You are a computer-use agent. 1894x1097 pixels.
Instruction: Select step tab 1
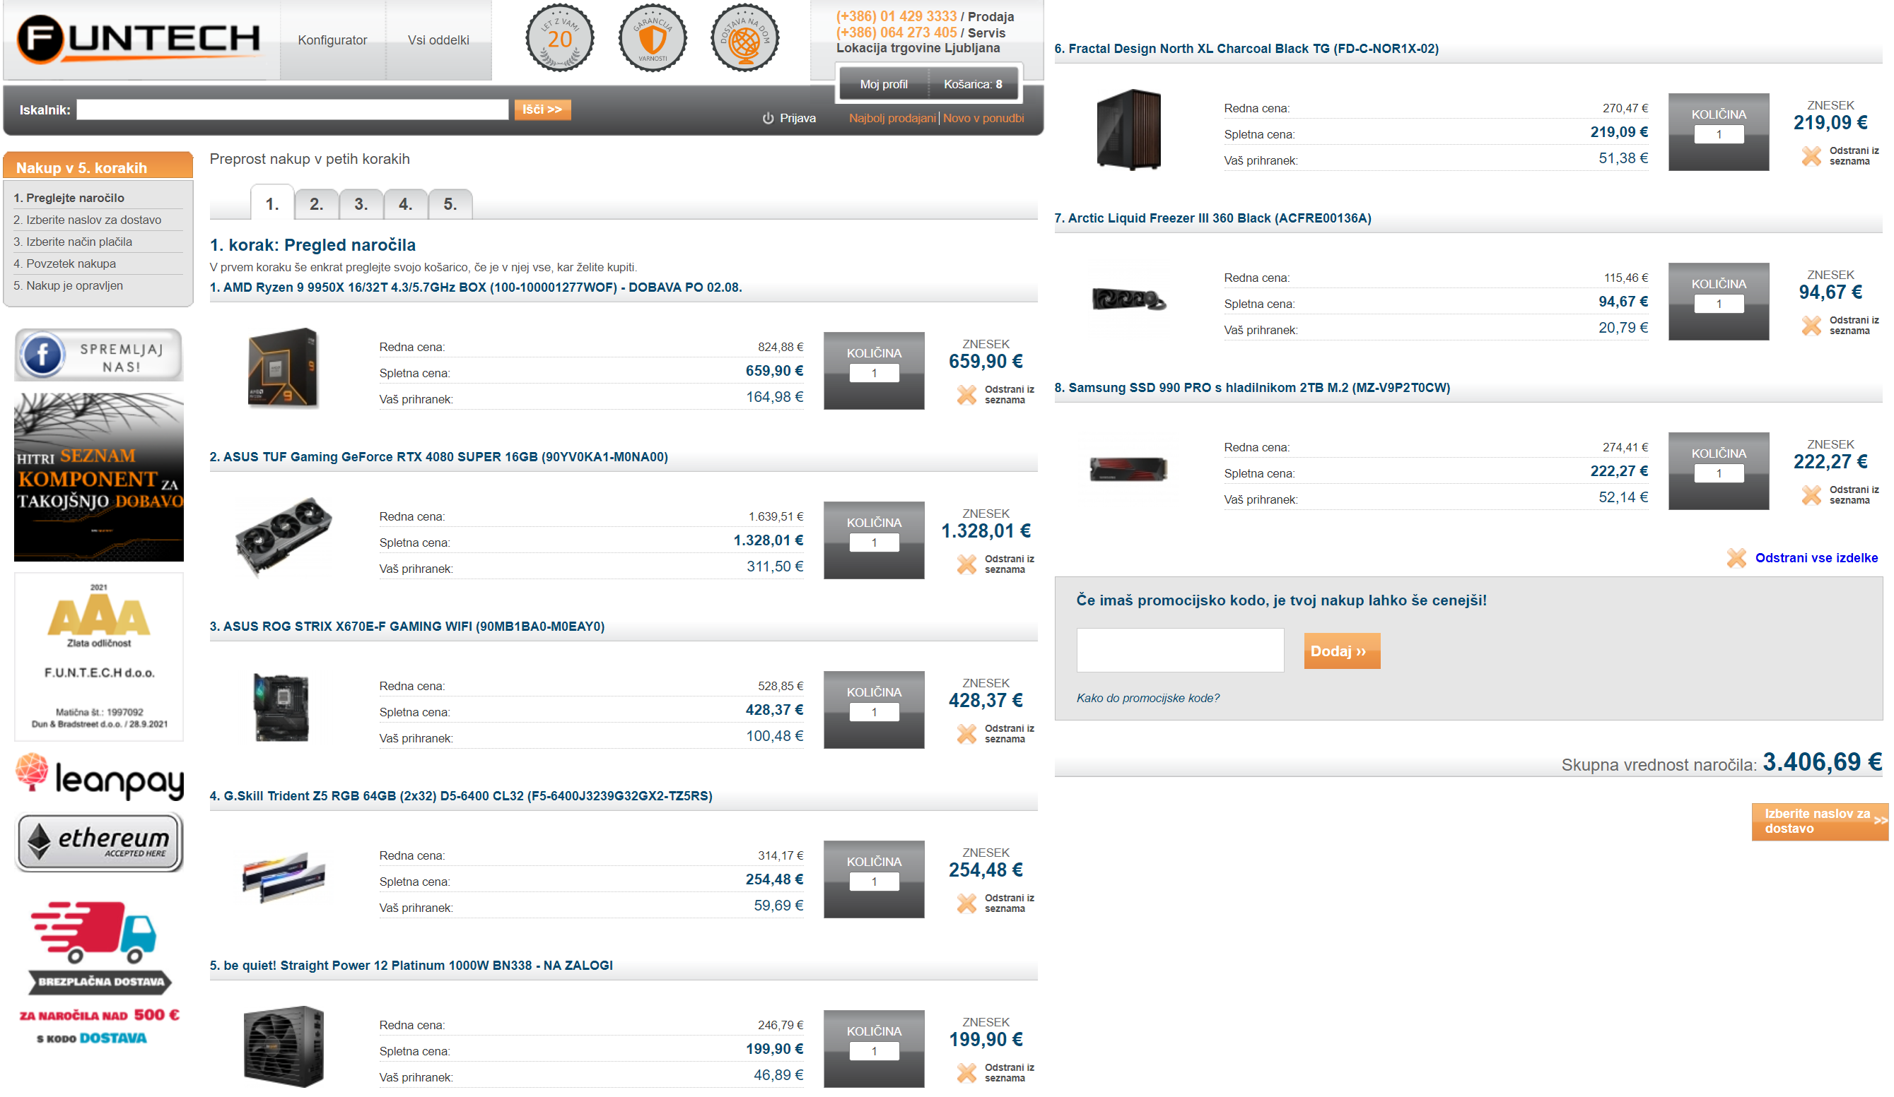(272, 203)
